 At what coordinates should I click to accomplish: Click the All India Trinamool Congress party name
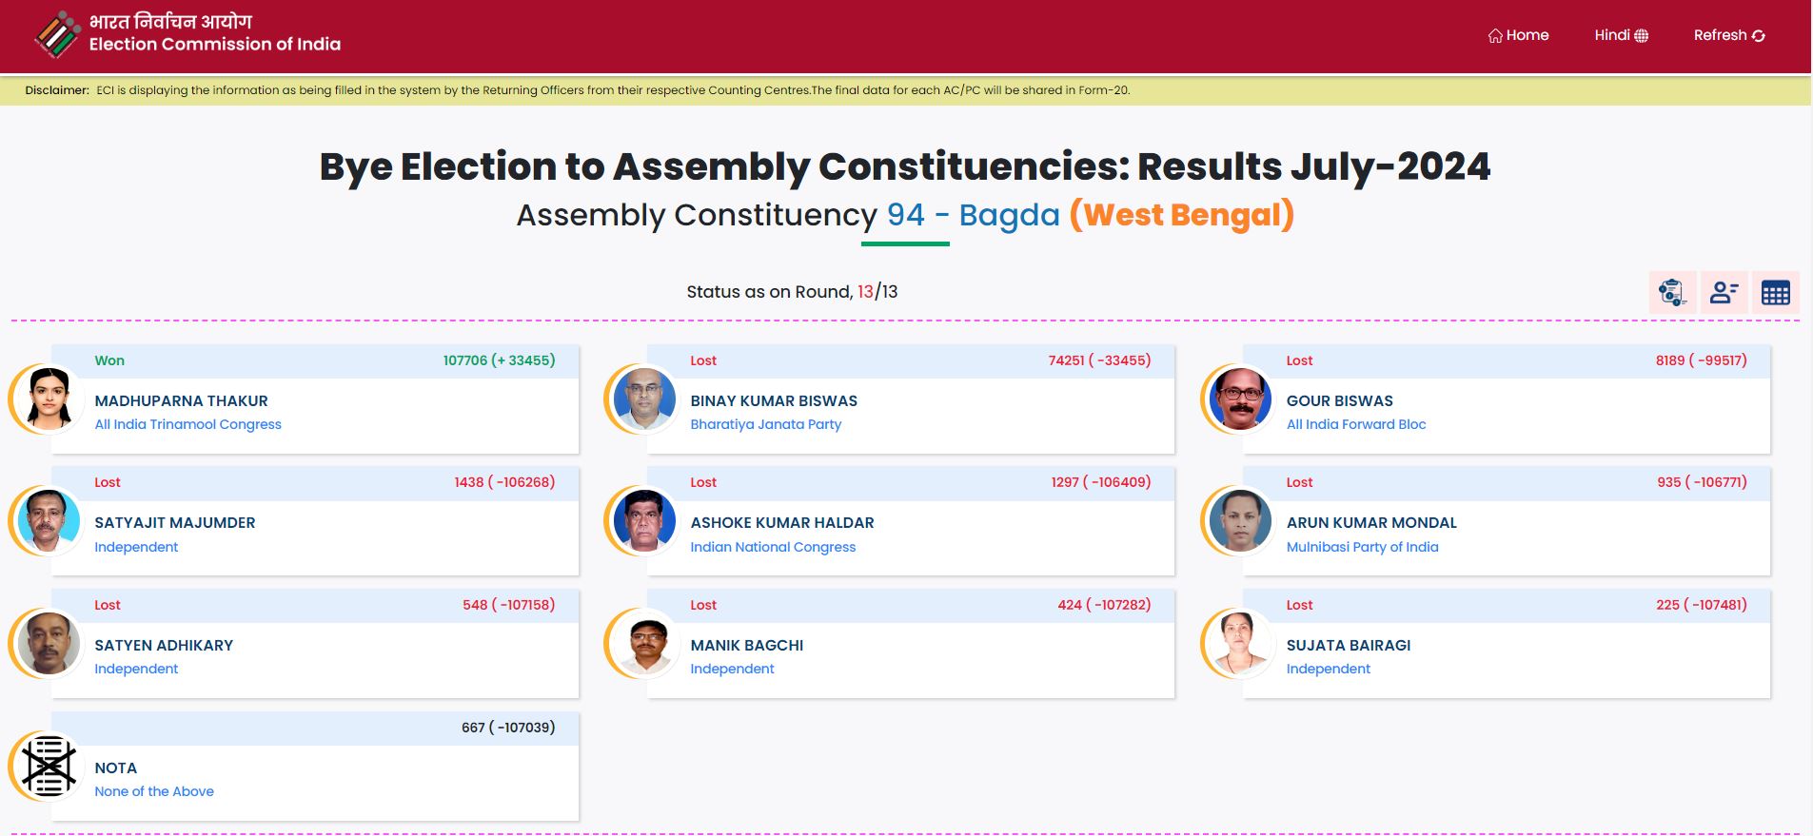coord(187,424)
